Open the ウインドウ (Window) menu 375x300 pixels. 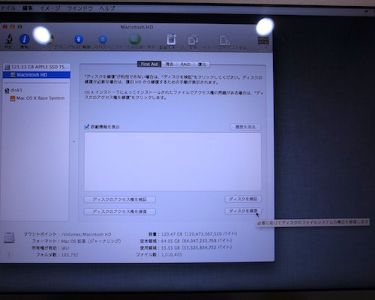(x=79, y=8)
